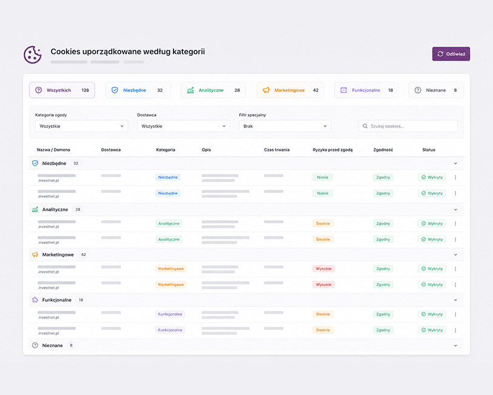Click the Odśwież refresh button

tap(451, 54)
